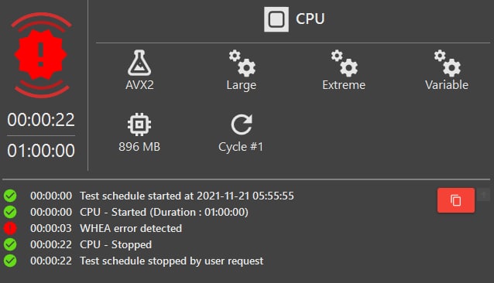Click the Cycle #1 refresh icon
This screenshot has height=283, width=494.
tap(242, 124)
